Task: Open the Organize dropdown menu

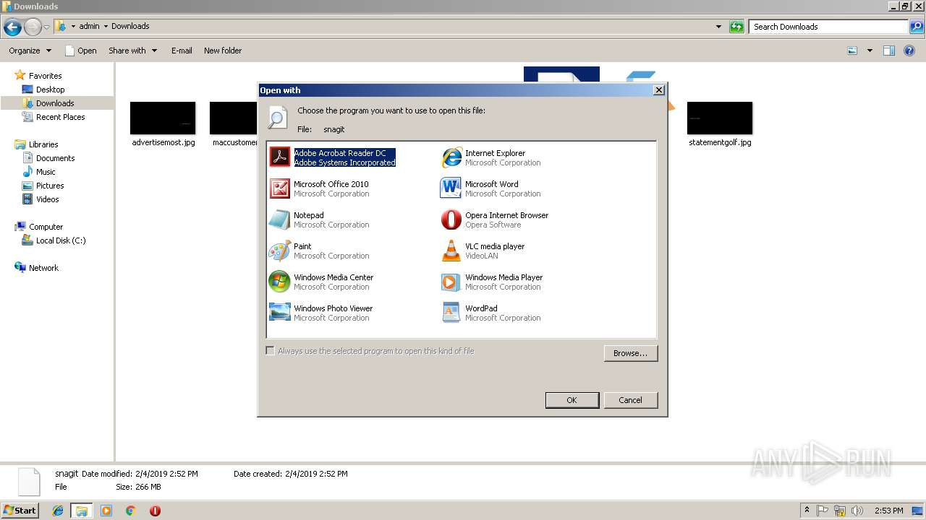Action: (30, 51)
